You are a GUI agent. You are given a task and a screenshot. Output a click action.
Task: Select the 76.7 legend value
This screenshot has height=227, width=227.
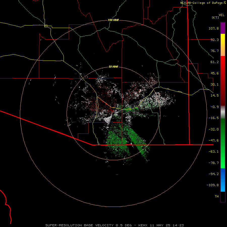(x=215, y=51)
